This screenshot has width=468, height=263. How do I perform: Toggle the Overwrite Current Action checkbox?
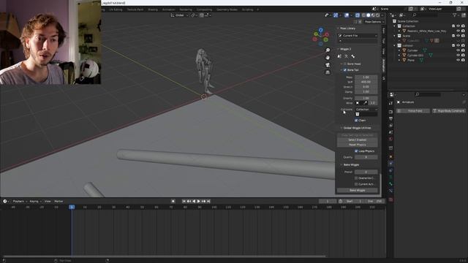click(x=356, y=178)
